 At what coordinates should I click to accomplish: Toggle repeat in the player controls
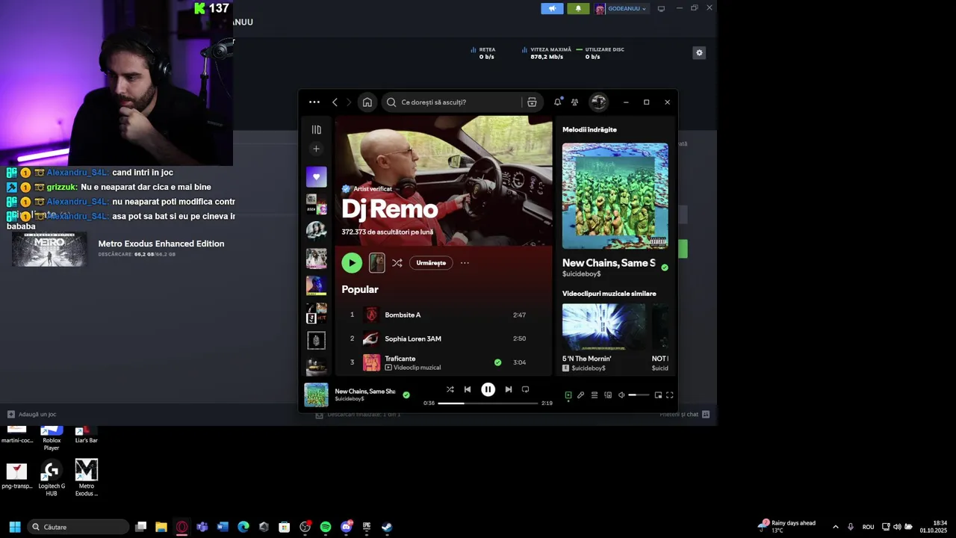pyautogui.click(x=525, y=389)
